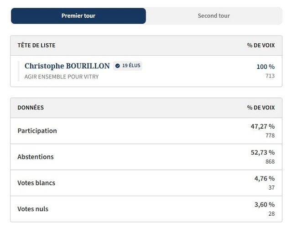
Task: Select the Votes nuls row label
Action: tap(33, 209)
